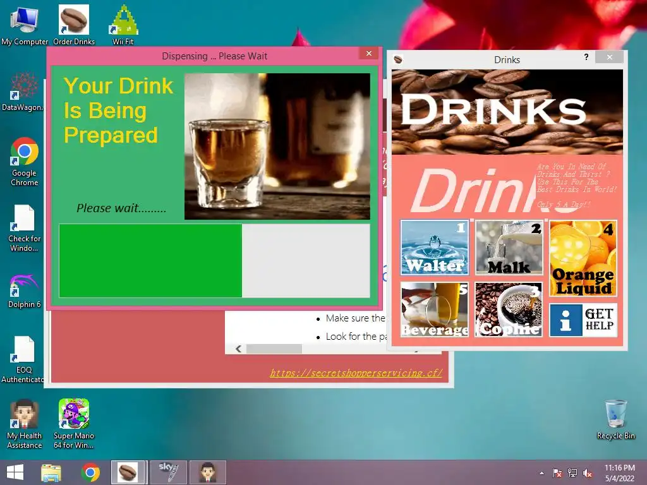The image size is (647, 485).
Task: Open Google Chrome desktop shortcut
Action: pyautogui.click(x=25, y=161)
